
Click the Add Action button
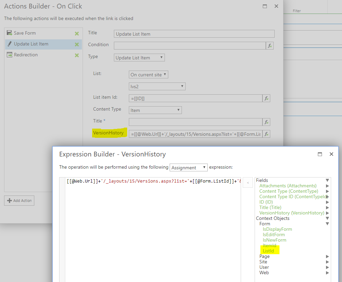click(x=19, y=201)
